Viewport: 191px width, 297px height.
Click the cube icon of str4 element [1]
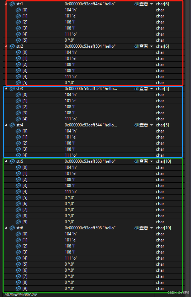click(18, 137)
